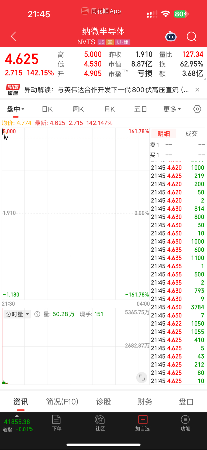The image size is (207, 450).
Task: Open the 更多 chart period dropdown
Action: pyautogui.click(x=172, y=109)
